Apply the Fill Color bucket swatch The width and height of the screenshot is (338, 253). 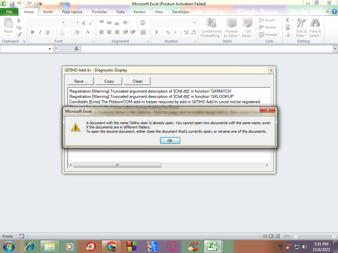point(77,32)
